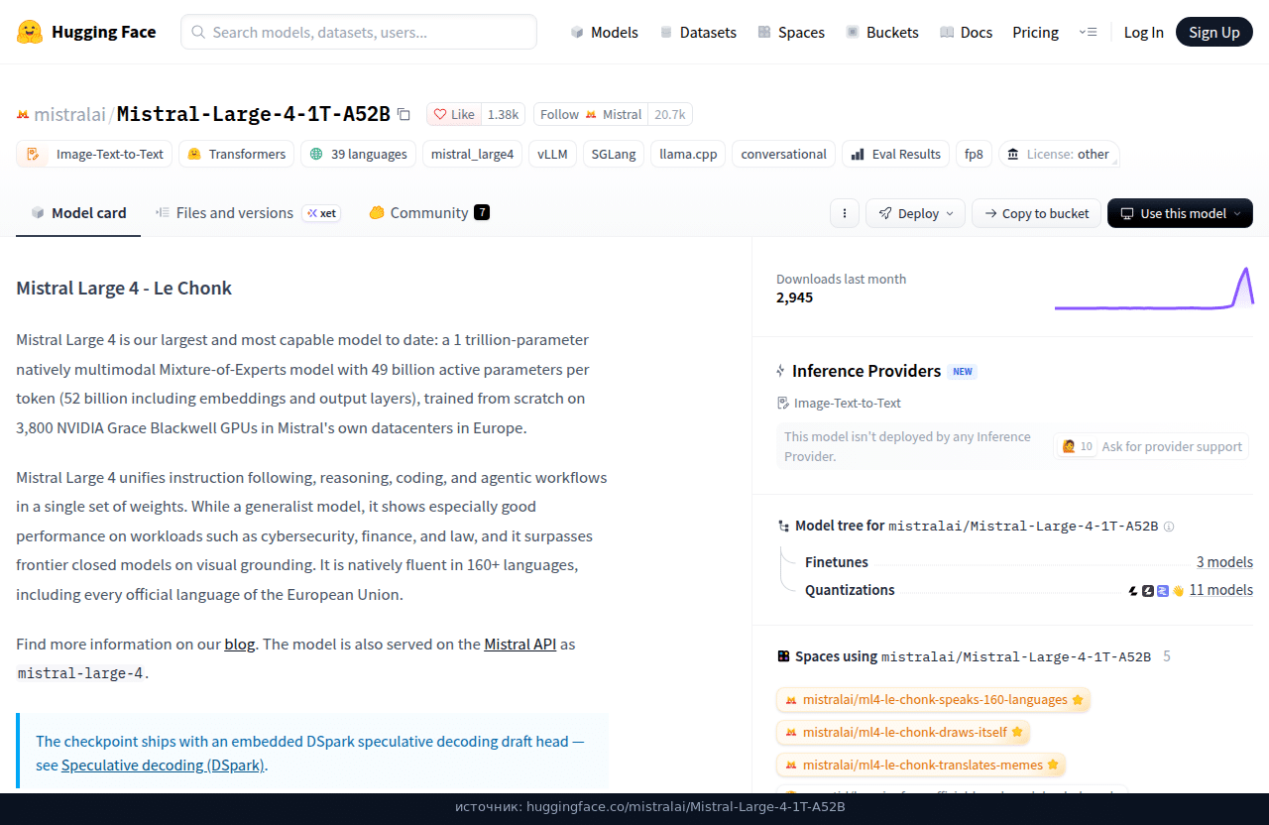Follow the blog link in description
This screenshot has height=825, width=1269.
(240, 645)
